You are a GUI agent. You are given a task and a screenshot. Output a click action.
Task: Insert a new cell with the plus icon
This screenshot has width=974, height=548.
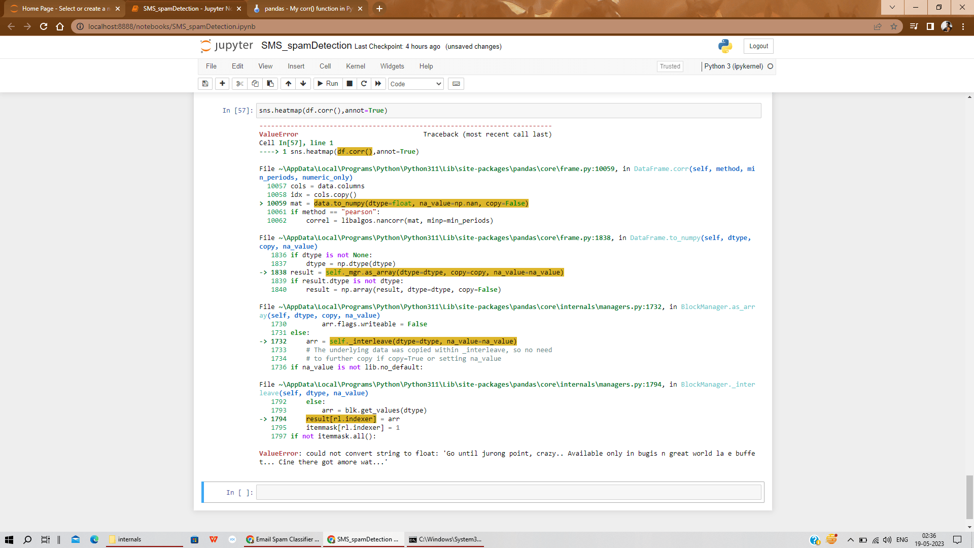point(222,84)
